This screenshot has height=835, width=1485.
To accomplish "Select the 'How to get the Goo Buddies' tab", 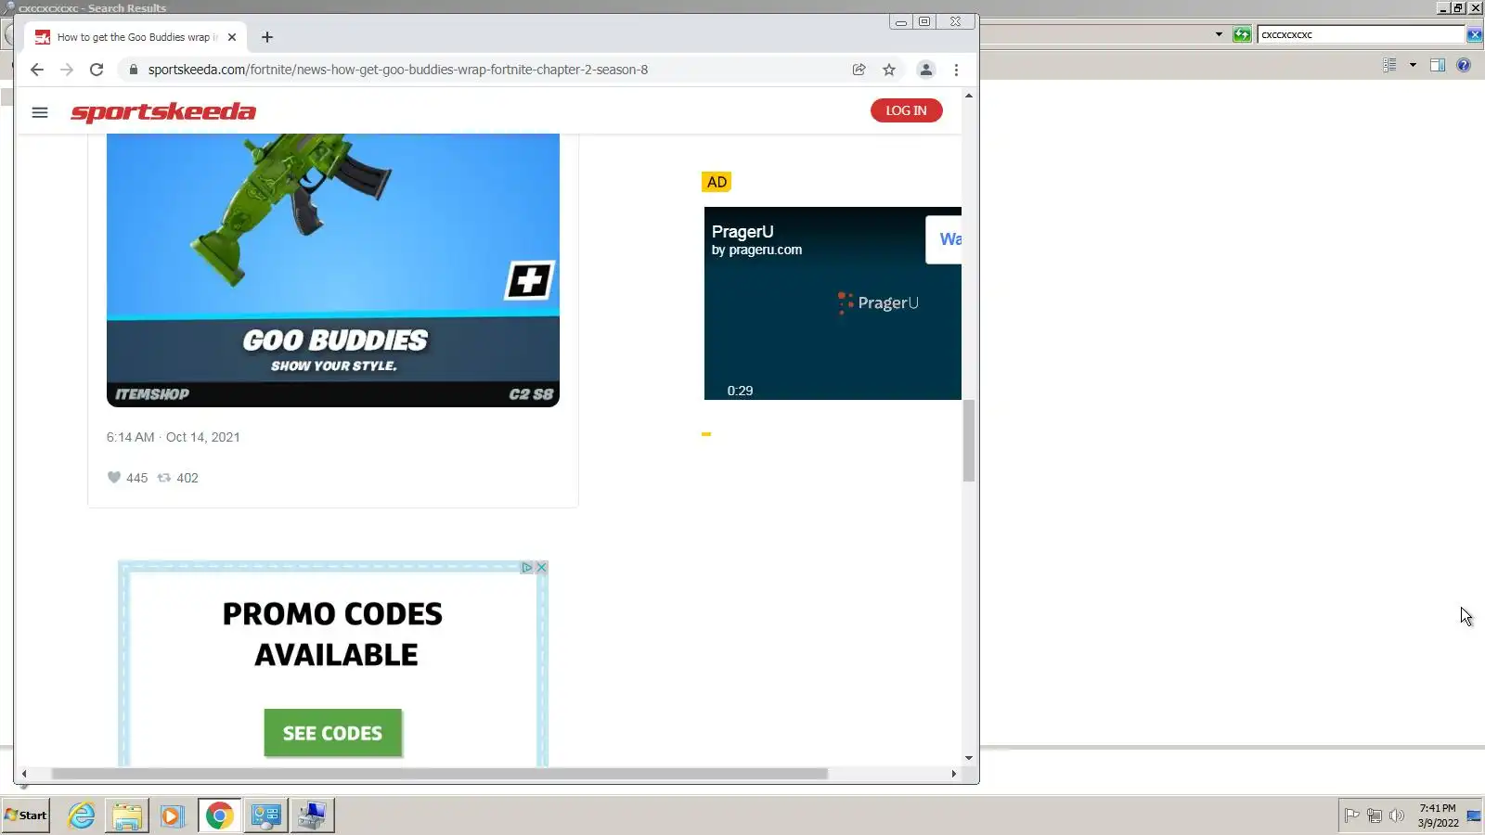I will tap(136, 37).
